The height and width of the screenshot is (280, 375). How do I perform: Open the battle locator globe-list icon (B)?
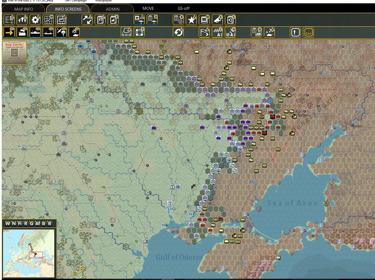[x=178, y=20]
